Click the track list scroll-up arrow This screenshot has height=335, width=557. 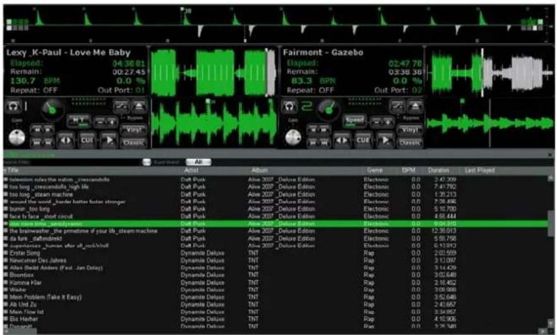click(x=551, y=178)
